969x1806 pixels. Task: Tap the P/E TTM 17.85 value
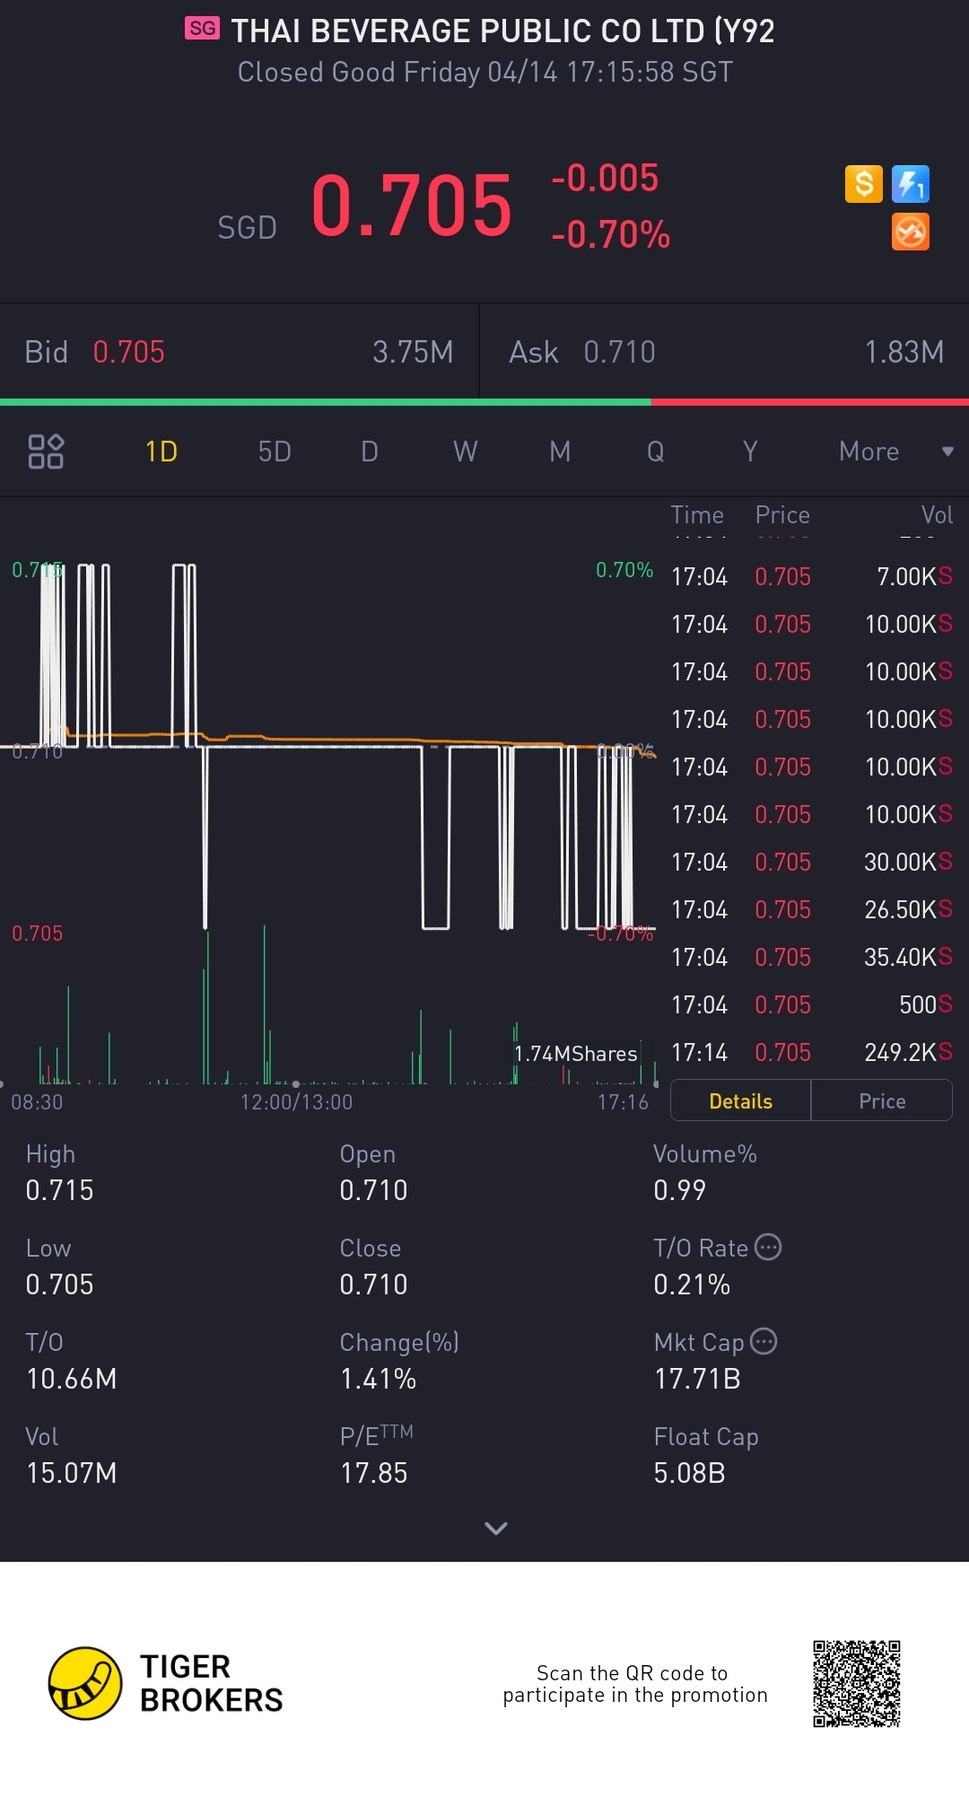pyautogui.click(x=373, y=1473)
